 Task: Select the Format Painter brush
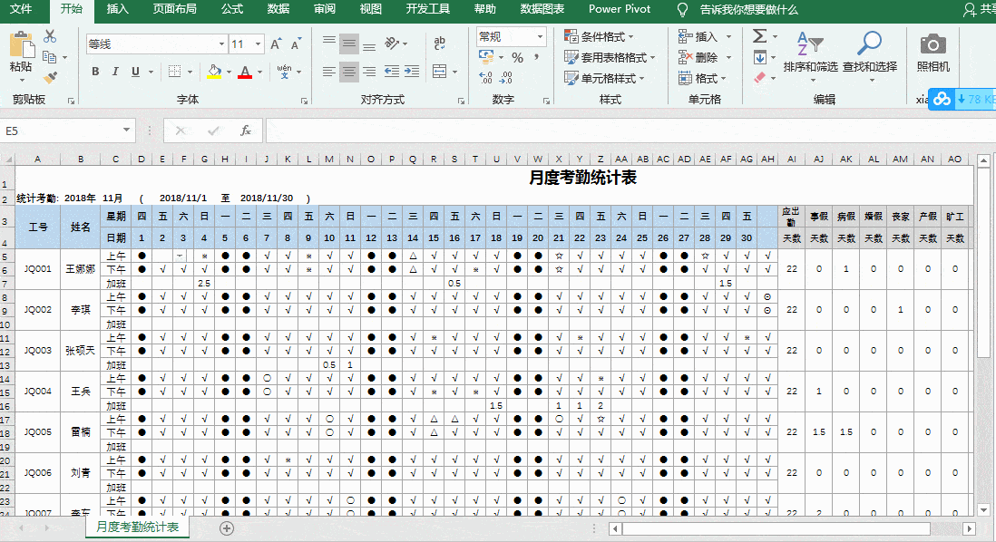point(50,77)
